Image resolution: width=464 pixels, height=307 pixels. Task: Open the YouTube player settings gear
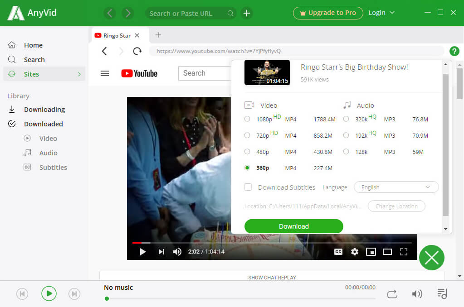pyautogui.click(x=355, y=252)
